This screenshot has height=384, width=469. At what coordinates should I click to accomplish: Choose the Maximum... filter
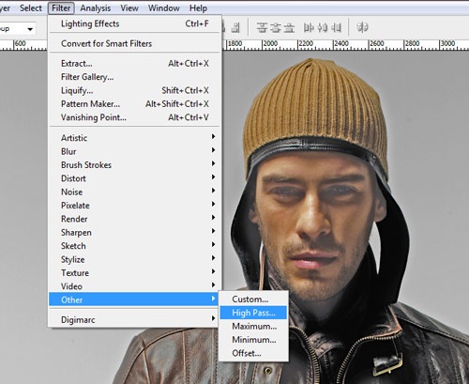click(253, 326)
